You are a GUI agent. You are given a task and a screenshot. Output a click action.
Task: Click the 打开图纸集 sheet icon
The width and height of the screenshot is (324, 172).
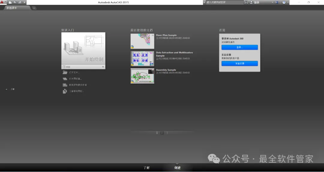click(65, 79)
